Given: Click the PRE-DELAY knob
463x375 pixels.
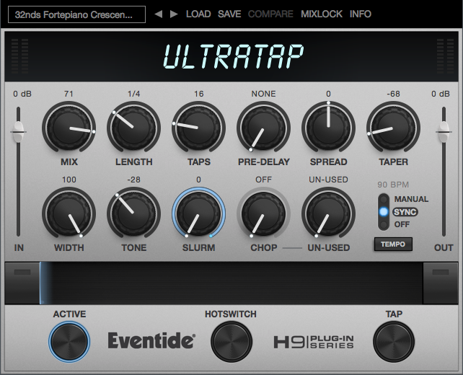Looking at the screenshot, I should pyautogui.click(x=263, y=128).
